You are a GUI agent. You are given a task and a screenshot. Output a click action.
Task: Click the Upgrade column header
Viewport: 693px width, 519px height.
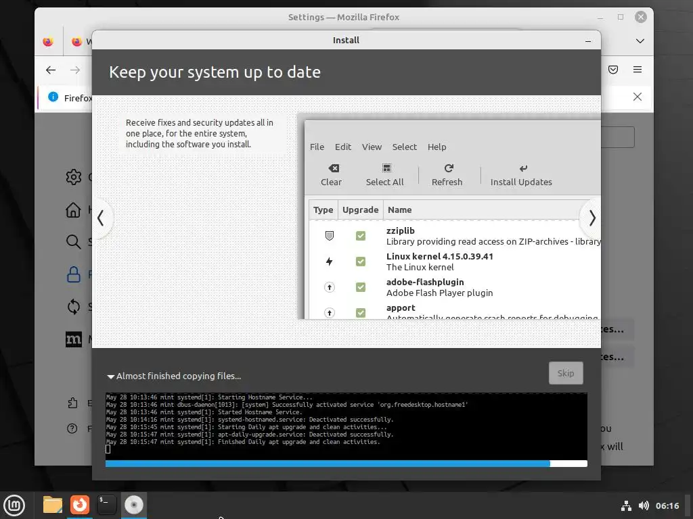[x=360, y=210]
